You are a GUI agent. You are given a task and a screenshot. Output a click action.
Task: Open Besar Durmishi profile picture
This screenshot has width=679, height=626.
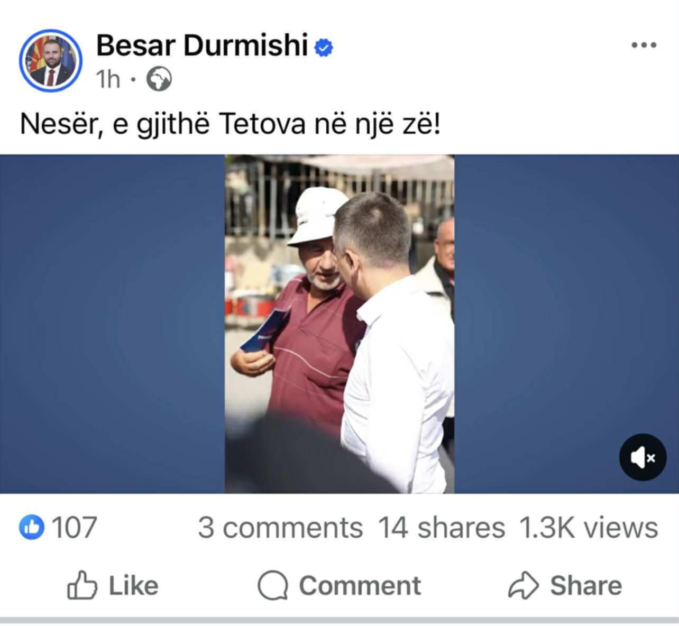[51, 60]
